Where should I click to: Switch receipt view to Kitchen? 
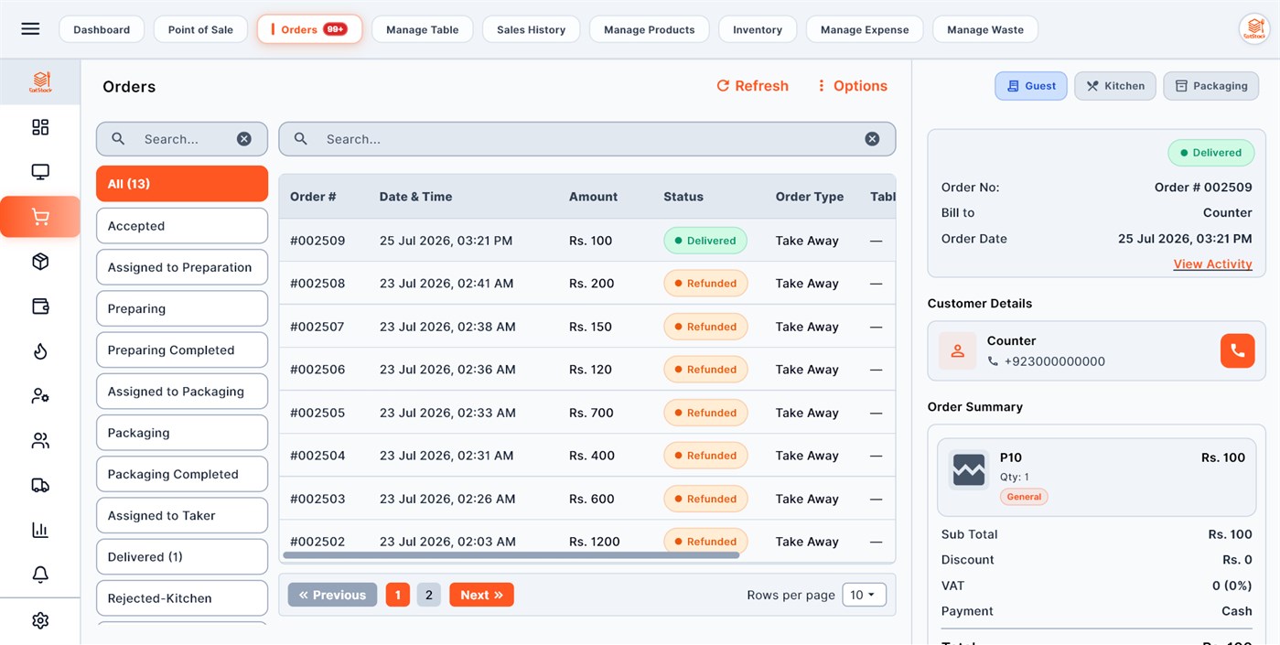(1115, 86)
